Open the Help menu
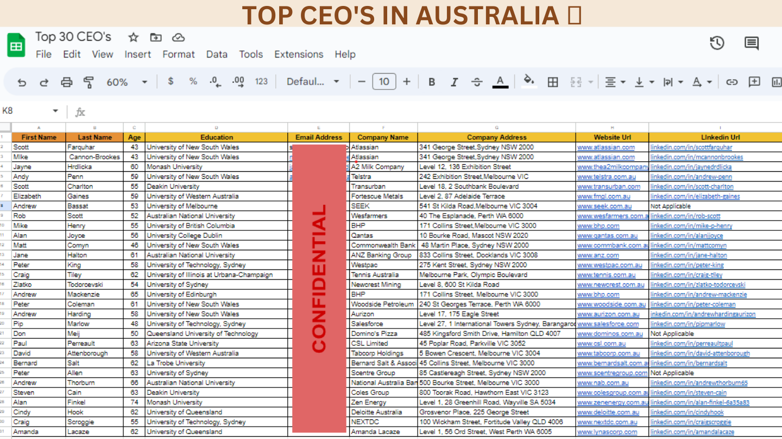This screenshot has width=782, height=439. point(345,54)
